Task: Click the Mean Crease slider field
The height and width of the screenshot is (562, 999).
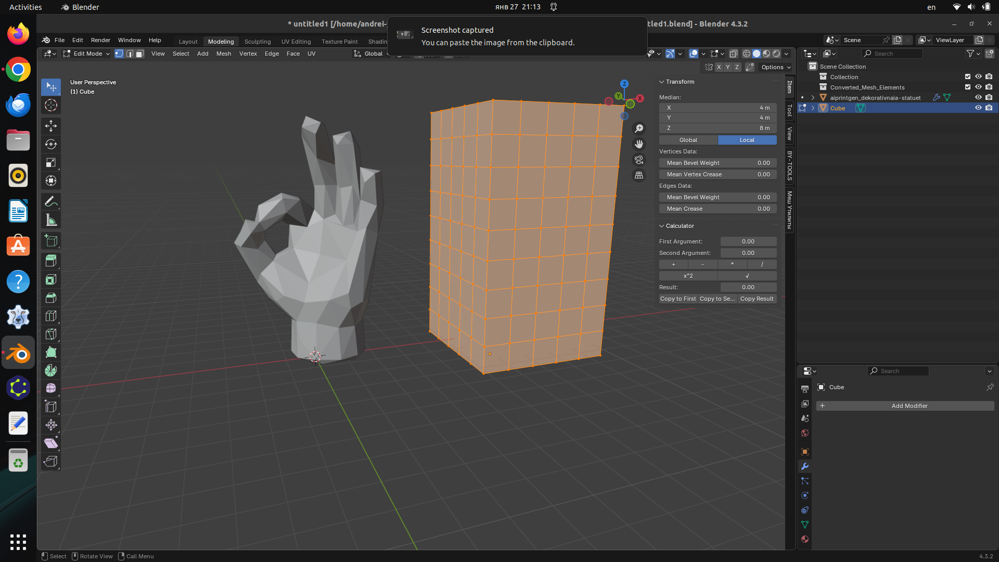Action: pos(718,209)
